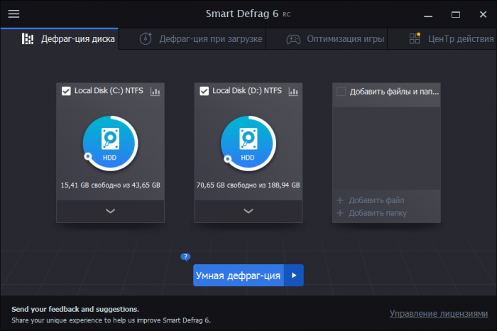Open the arrow dropdown beside Умная дефраг-ция

294,276
